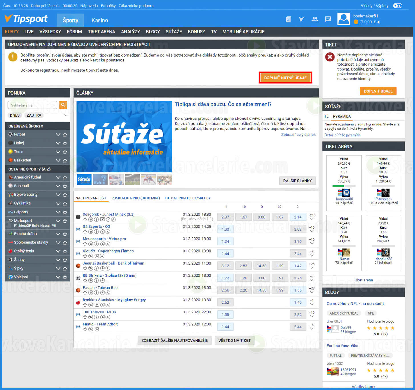Click ĎALŠIE ČLÁNKY button

click(x=297, y=181)
